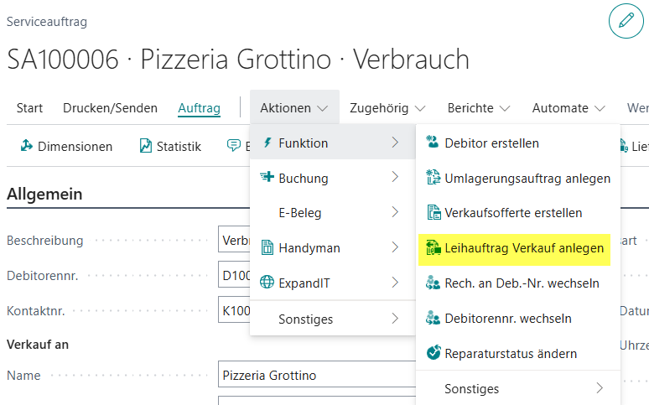The image size is (649, 405).
Task: Switch to the Start tab
Action: (29, 108)
